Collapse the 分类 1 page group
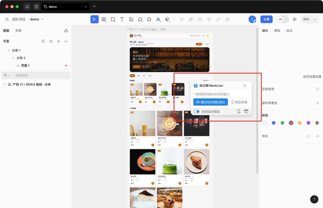This screenshot has width=323, height=208. click(9, 50)
